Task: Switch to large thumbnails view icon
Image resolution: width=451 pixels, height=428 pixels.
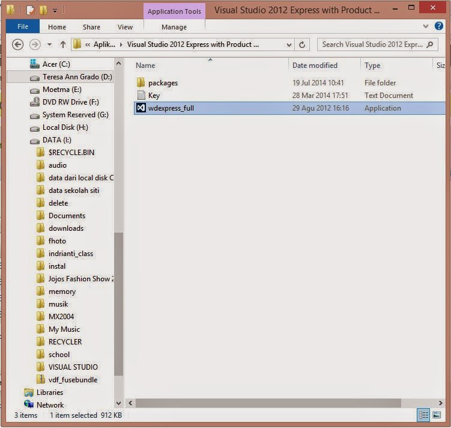Action: (x=437, y=415)
